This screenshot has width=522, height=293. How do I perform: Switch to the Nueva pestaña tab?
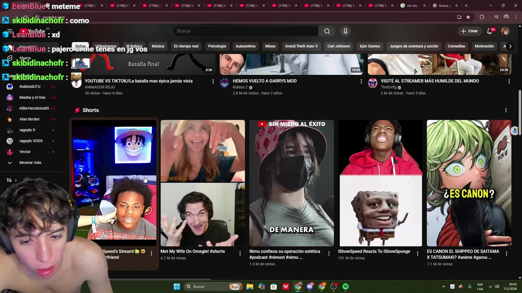[x=445, y=6]
